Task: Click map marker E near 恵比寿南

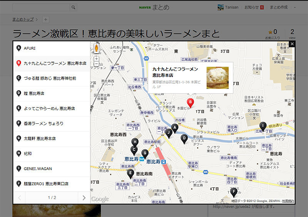Action: 130,174
